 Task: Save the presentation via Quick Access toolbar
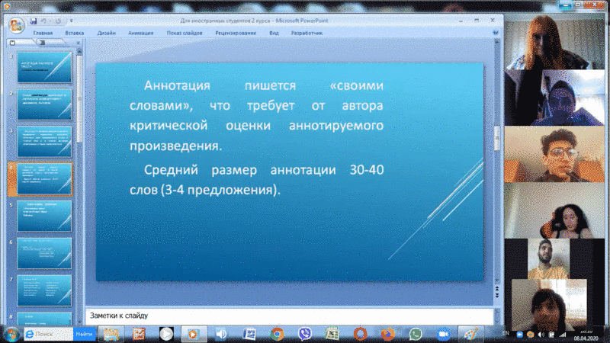[x=34, y=21]
